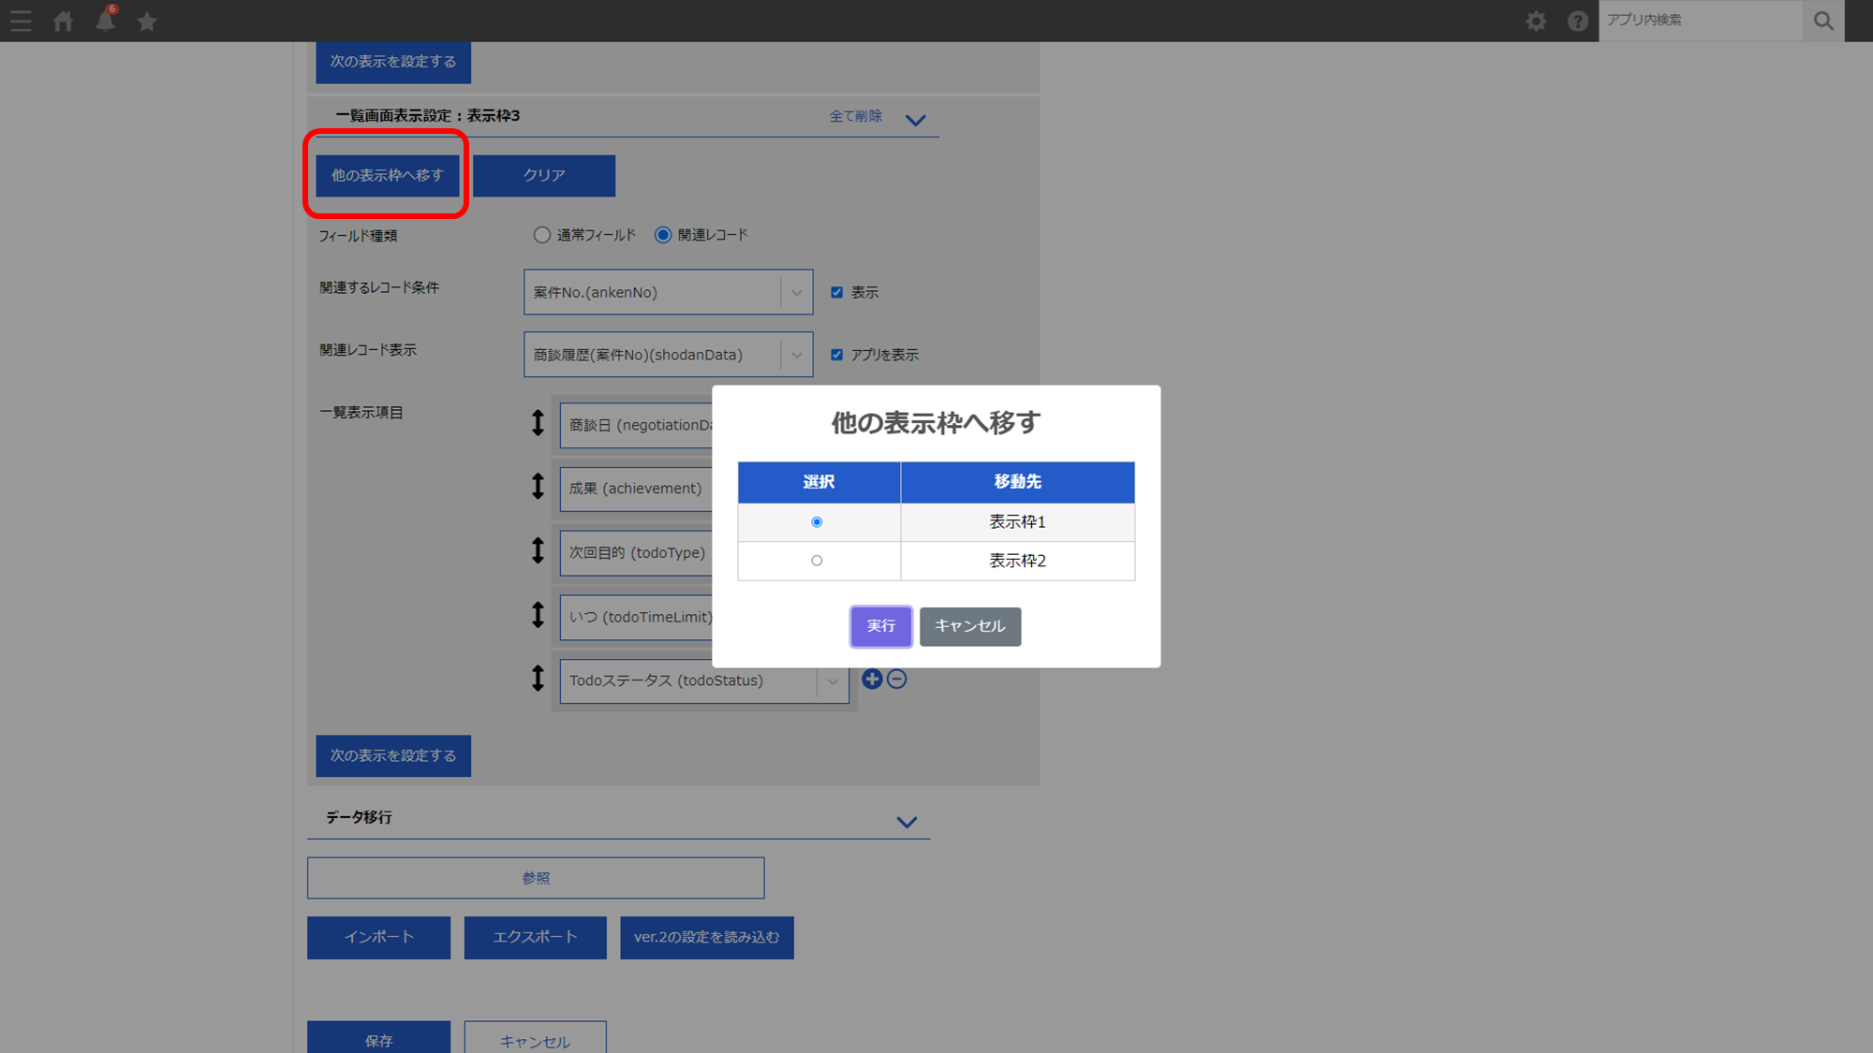The width and height of the screenshot is (1873, 1053).
Task: Click reorder arrow beside Todoステータス field
Action: pyautogui.click(x=538, y=679)
